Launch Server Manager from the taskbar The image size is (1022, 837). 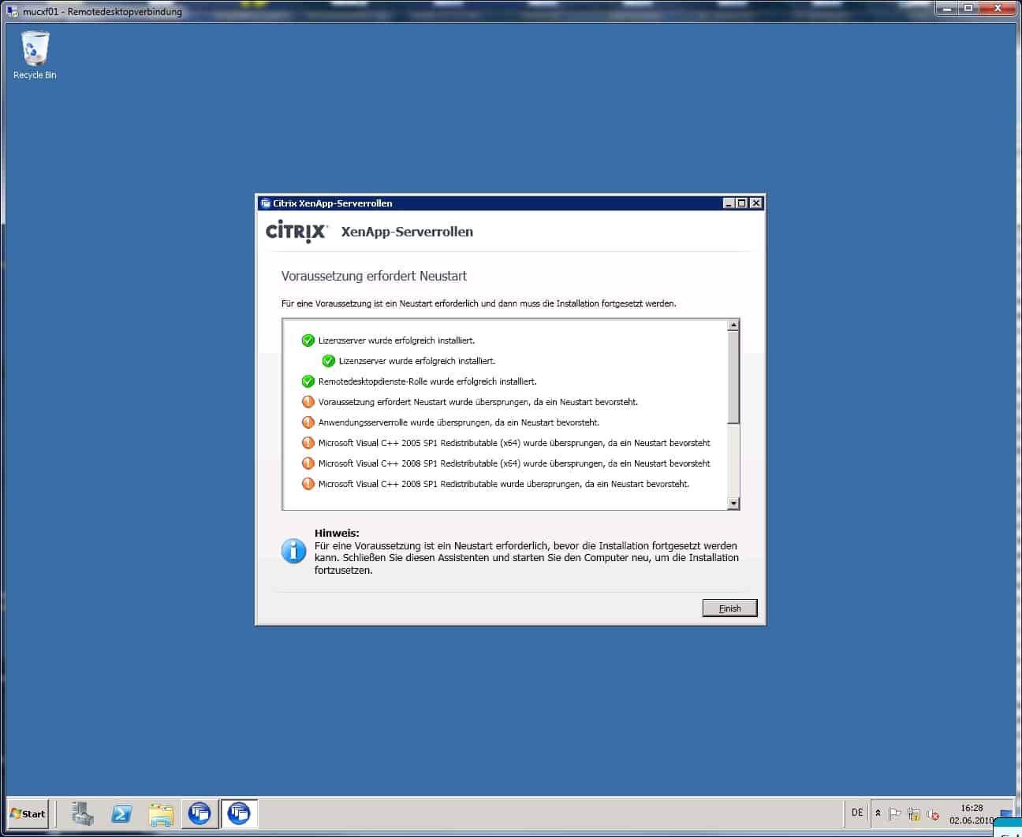coord(82,813)
